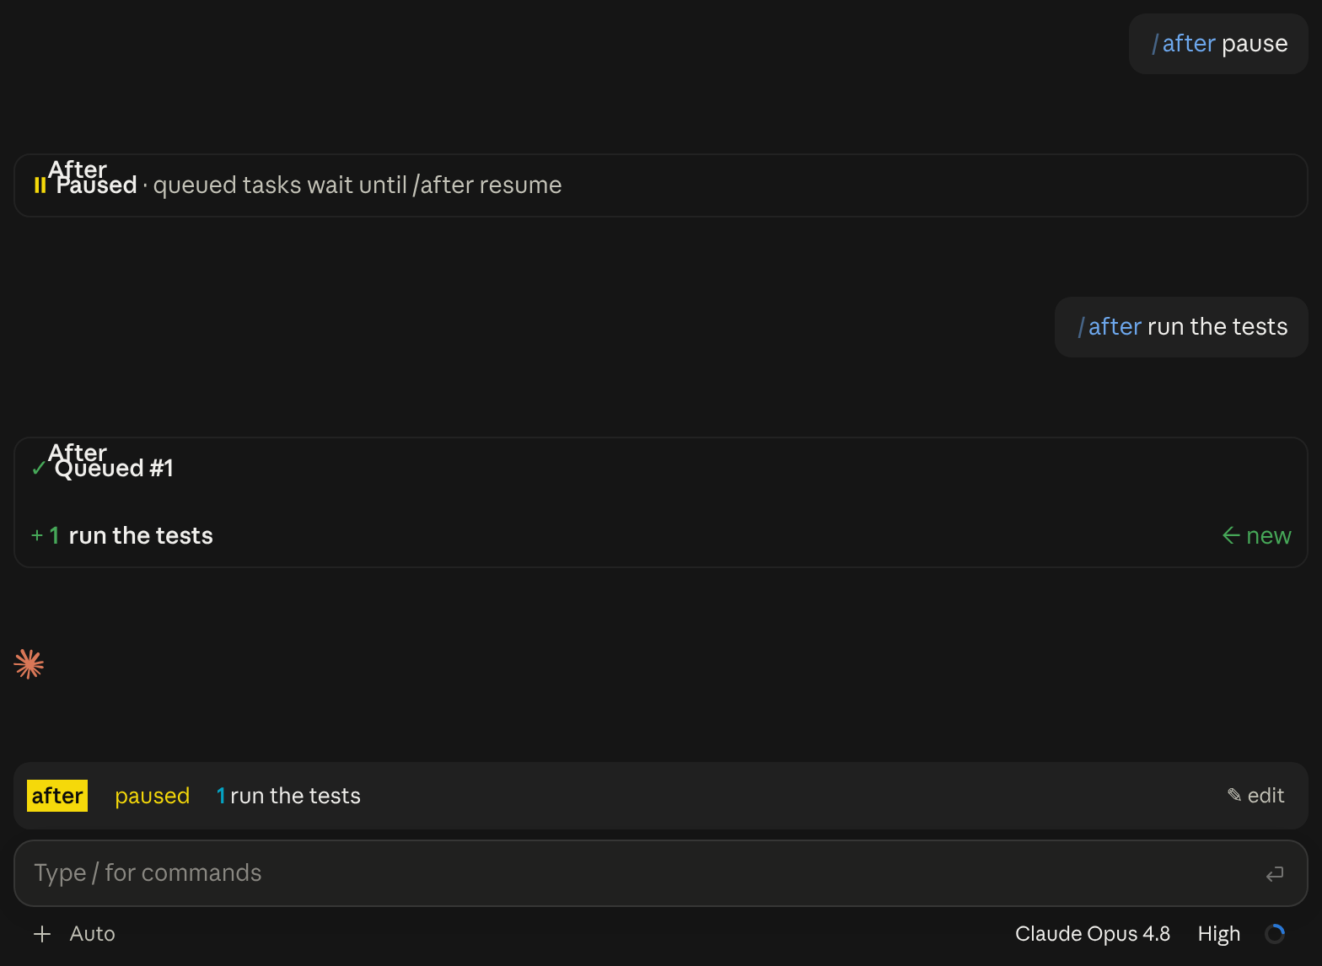Toggle the Auto mode selector
This screenshot has width=1322, height=966.
click(x=92, y=934)
